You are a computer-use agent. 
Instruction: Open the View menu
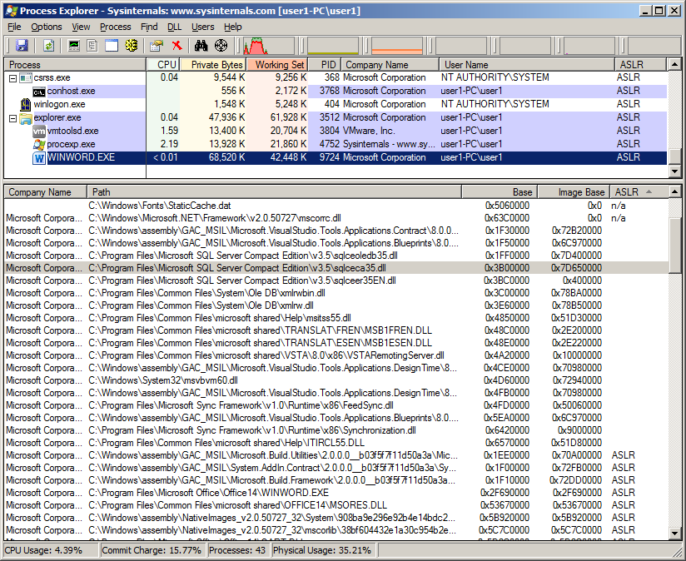tap(81, 27)
